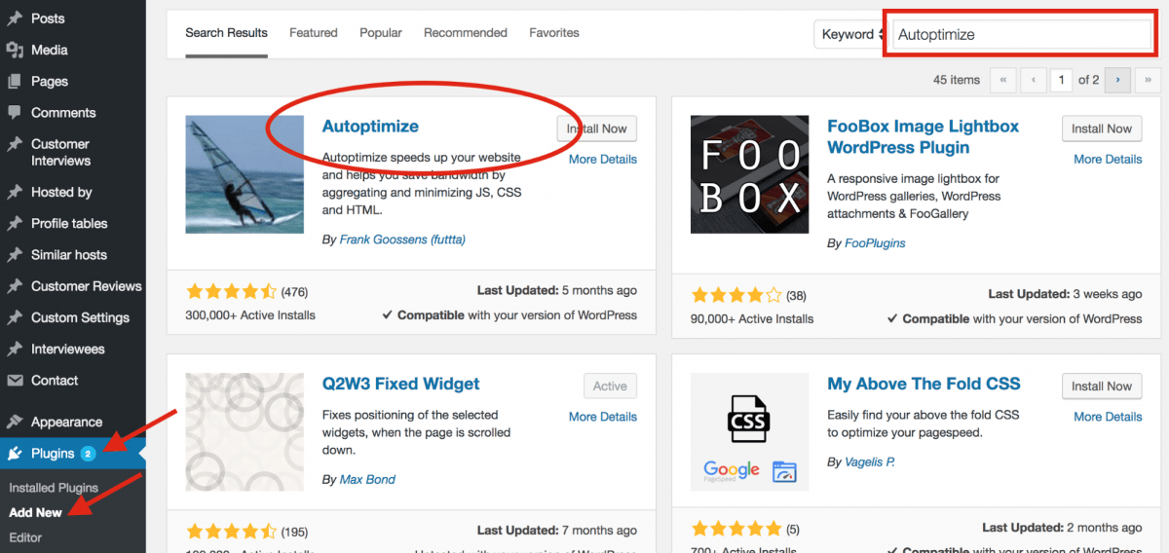Open More Details for Autoptimize
Screen dimensions: 1169x553
tap(603, 160)
